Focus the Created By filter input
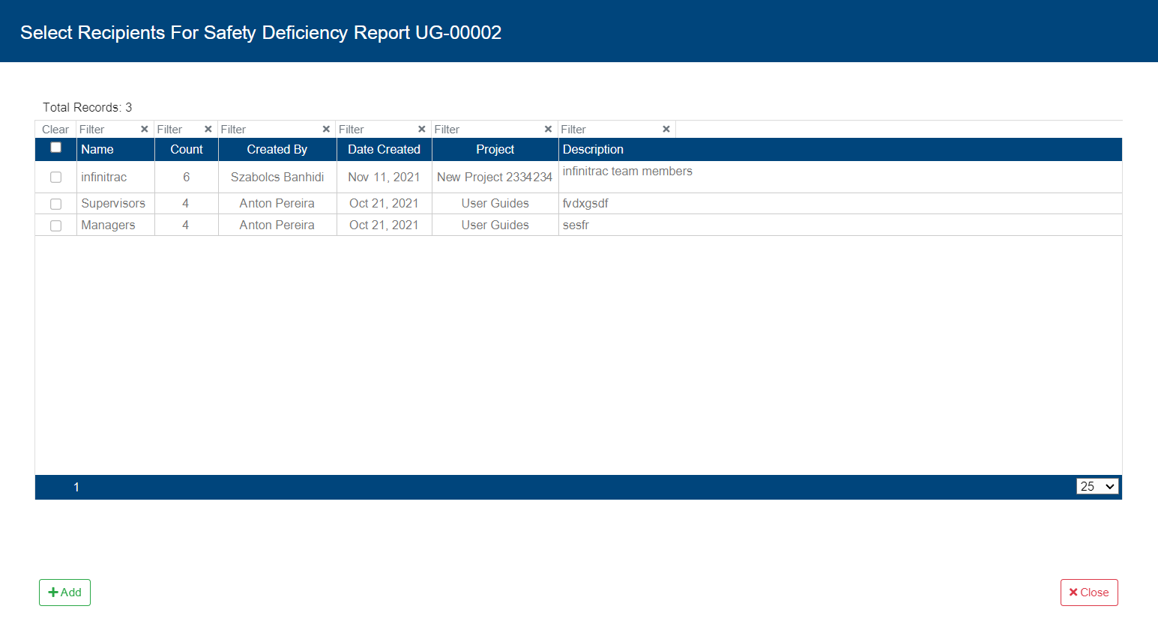 [x=270, y=129]
